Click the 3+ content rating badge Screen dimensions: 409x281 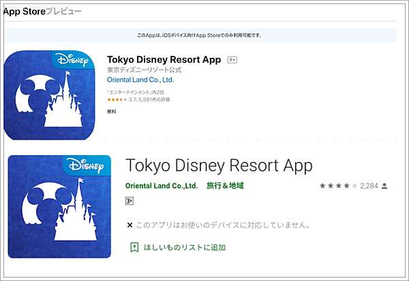(130, 201)
